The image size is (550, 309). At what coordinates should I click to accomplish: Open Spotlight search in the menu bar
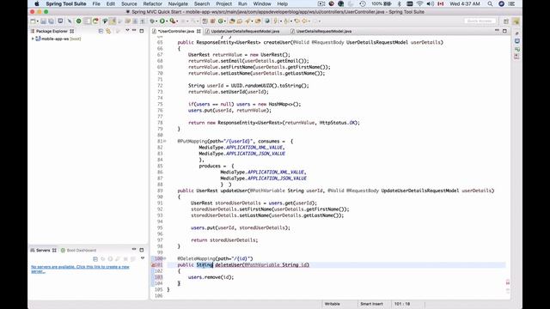point(490,3)
